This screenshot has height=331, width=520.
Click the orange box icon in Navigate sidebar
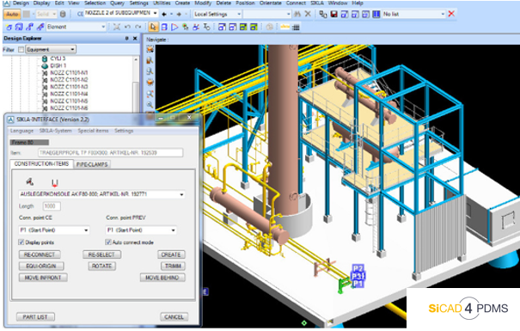[x=150, y=82]
